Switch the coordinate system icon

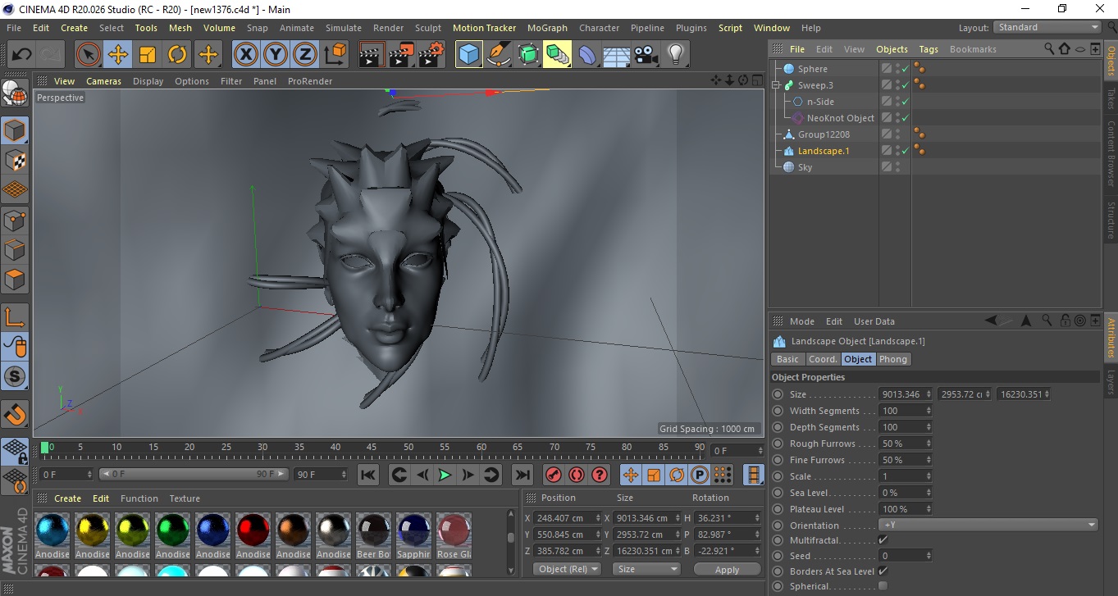[335, 55]
